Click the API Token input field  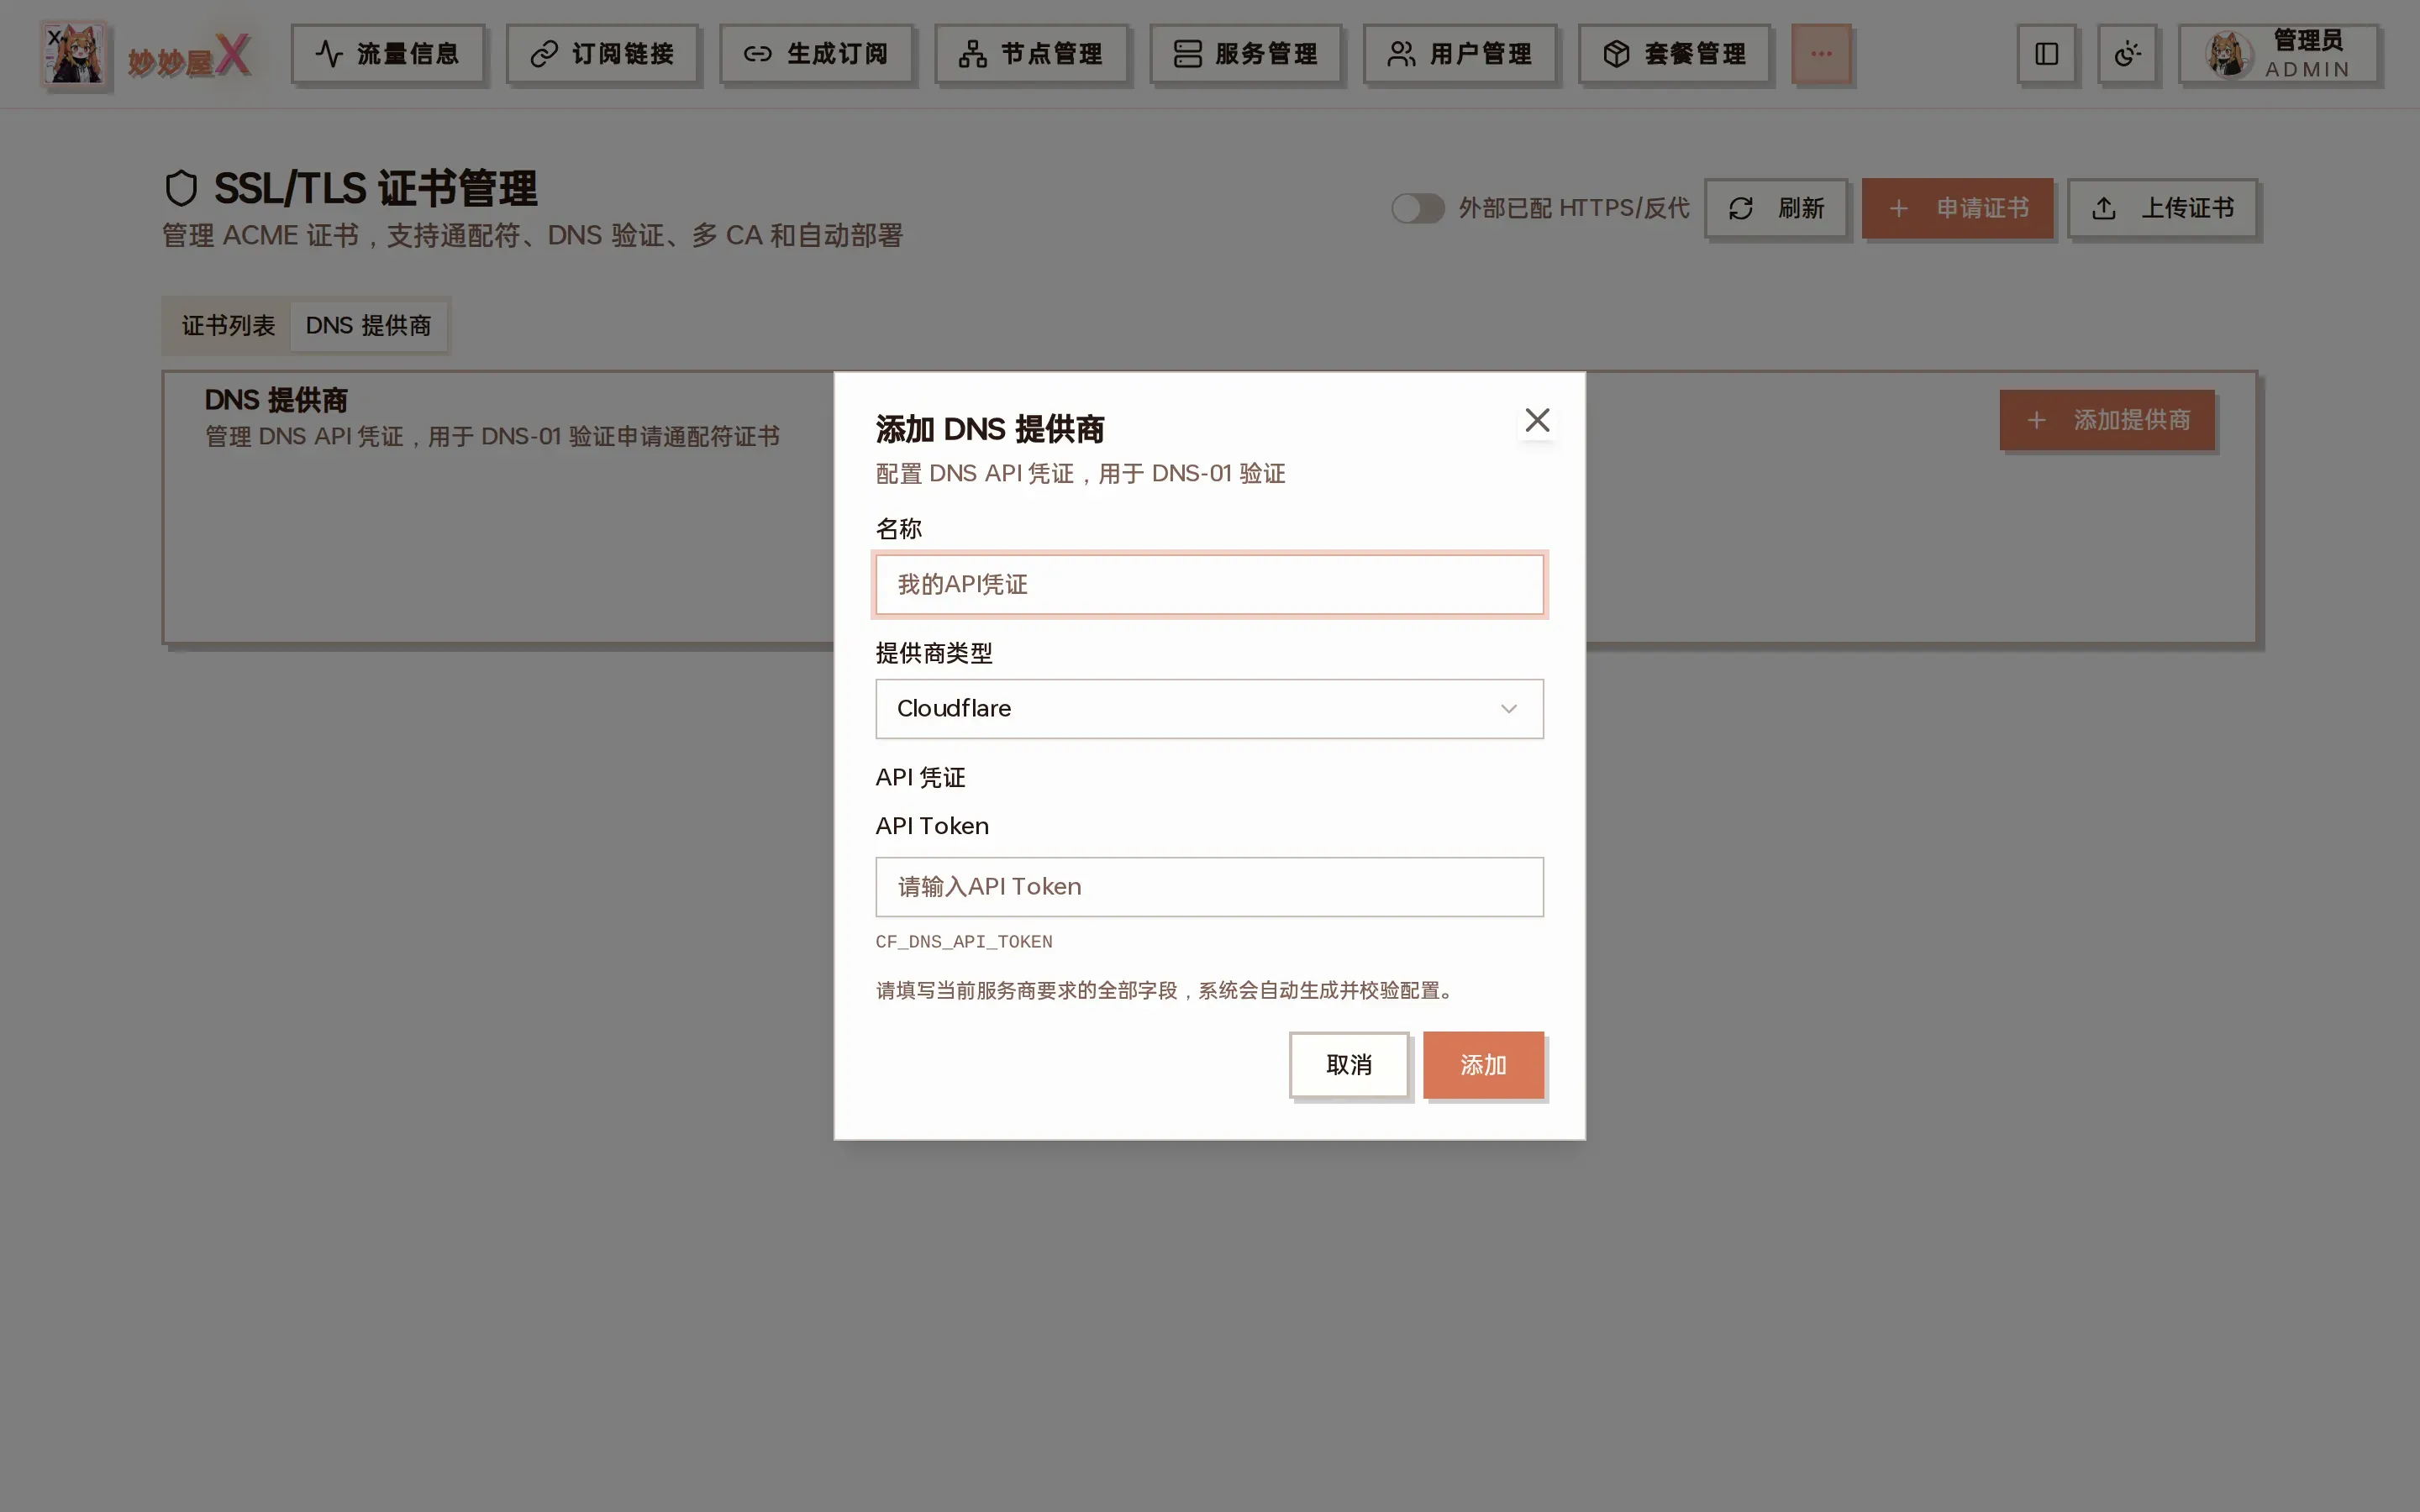1209,886
